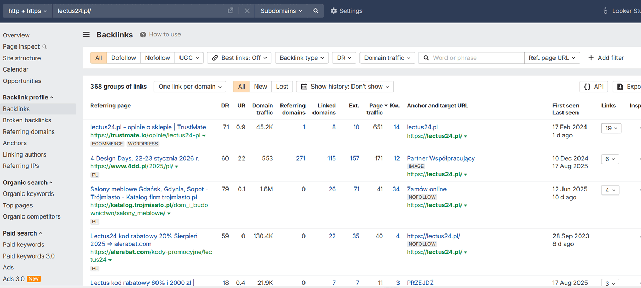Open the Subdomains mode dropdown
Viewport: 641px width, 288px height.
coord(282,11)
